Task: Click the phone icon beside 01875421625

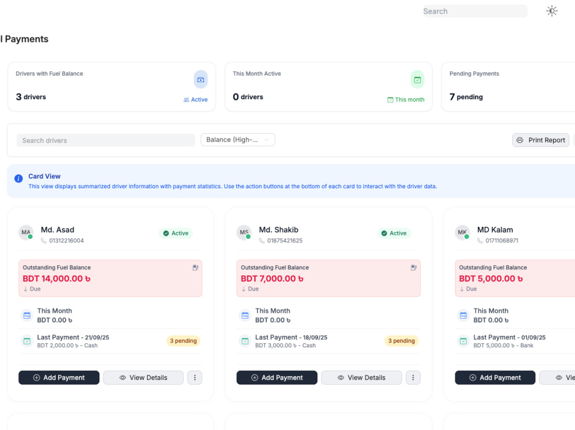Action: pyautogui.click(x=262, y=241)
